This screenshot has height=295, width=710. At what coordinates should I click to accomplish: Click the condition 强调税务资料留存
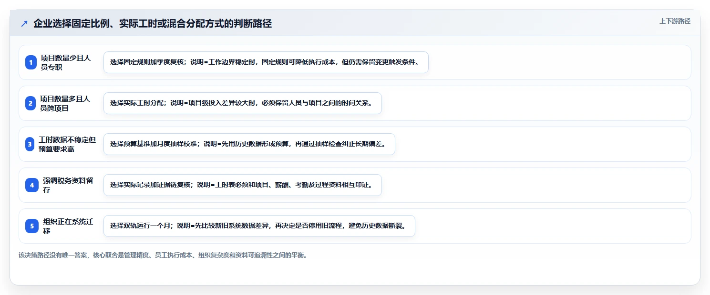pos(68,185)
